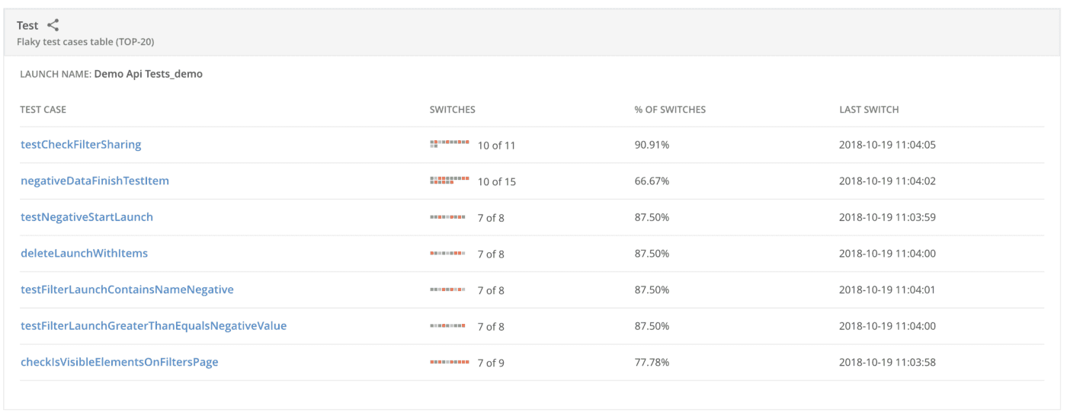Open testFilterLaunchGreaterThanEqualsNegativeValue link
Image resolution: width=1067 pixels, height=413 pixels.
(154, 326)
